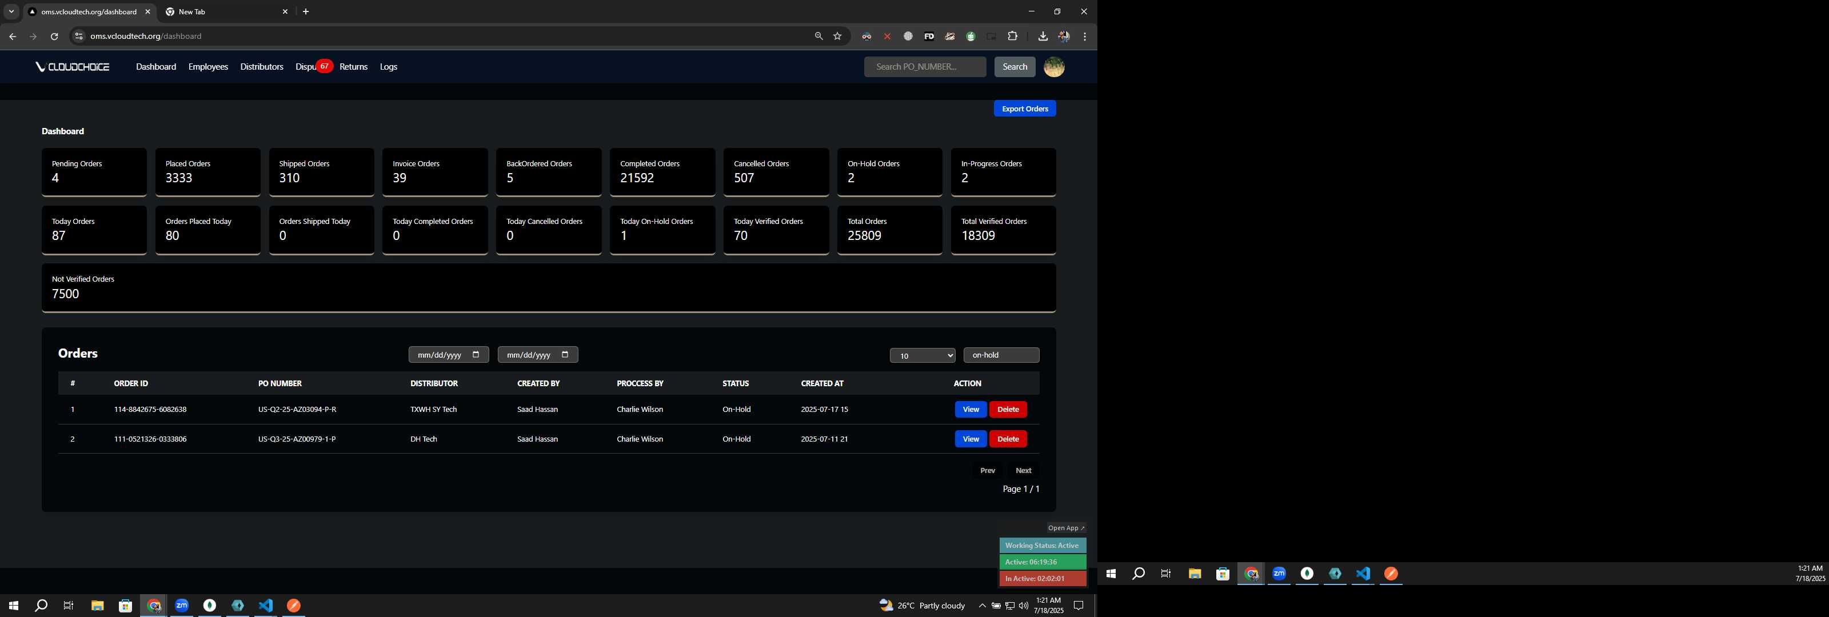The height and width of the screenshot is (617, 1829).
Task: Click the In Active: 02:02:01 timer bar
Action: [x=1043, y=579]
